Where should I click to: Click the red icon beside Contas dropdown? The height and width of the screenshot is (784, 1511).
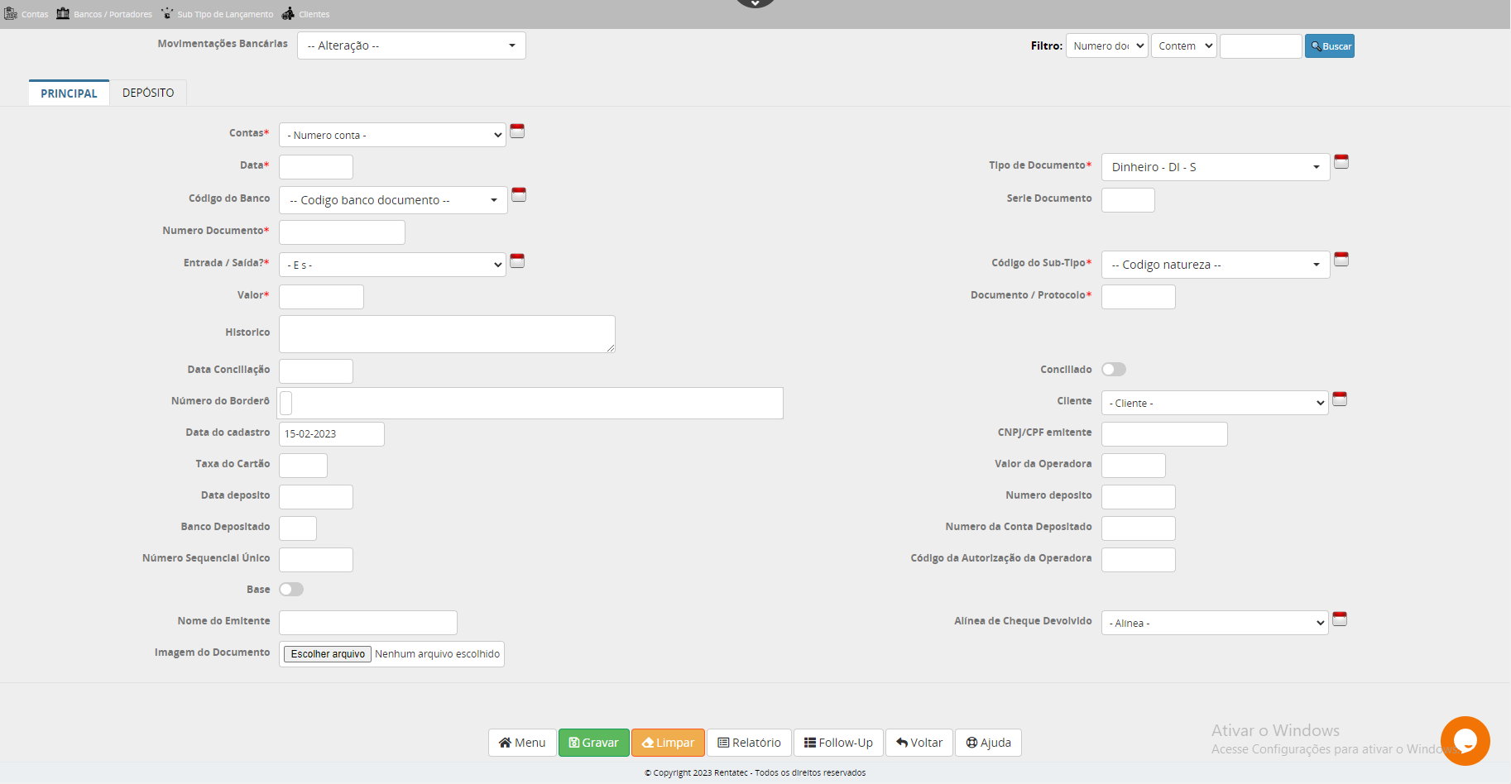coord(517,131)
